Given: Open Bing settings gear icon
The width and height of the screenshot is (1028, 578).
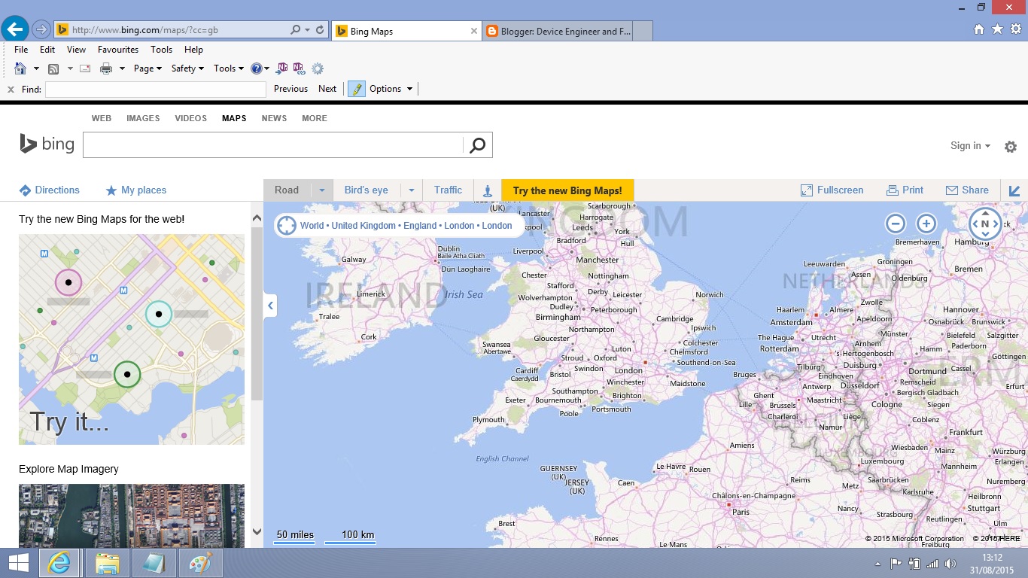Looking at the screenshot, I should [x=1011, y=147].
